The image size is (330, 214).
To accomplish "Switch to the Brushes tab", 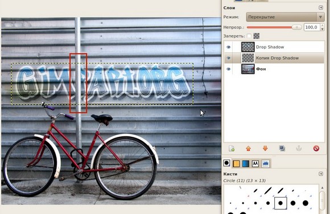I will click(x=226, y=163).
